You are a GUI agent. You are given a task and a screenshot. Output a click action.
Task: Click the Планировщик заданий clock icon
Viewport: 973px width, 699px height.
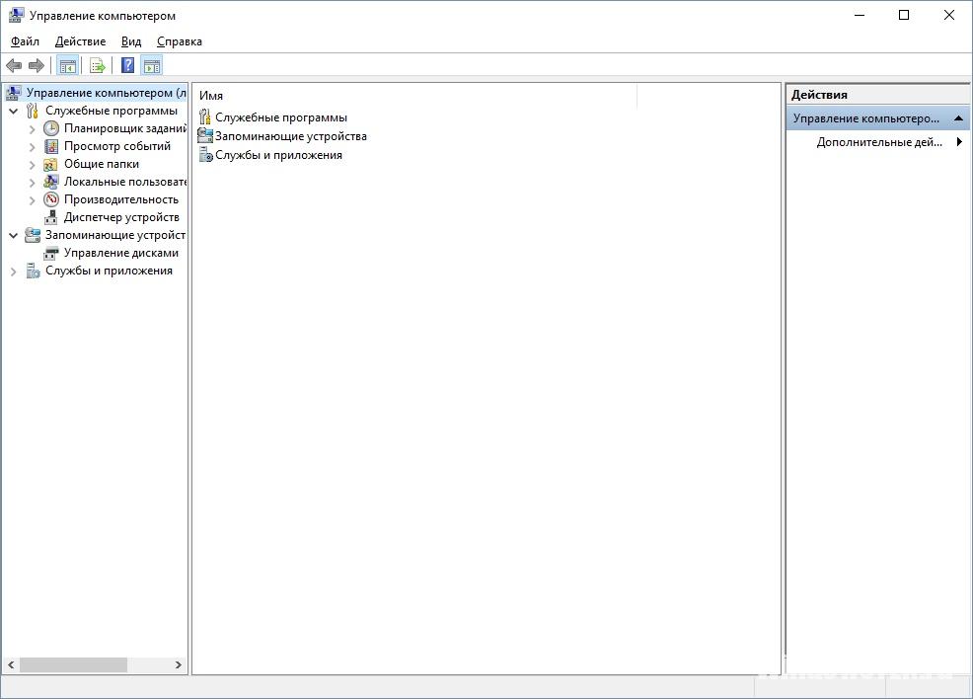(x=51, y=128)
